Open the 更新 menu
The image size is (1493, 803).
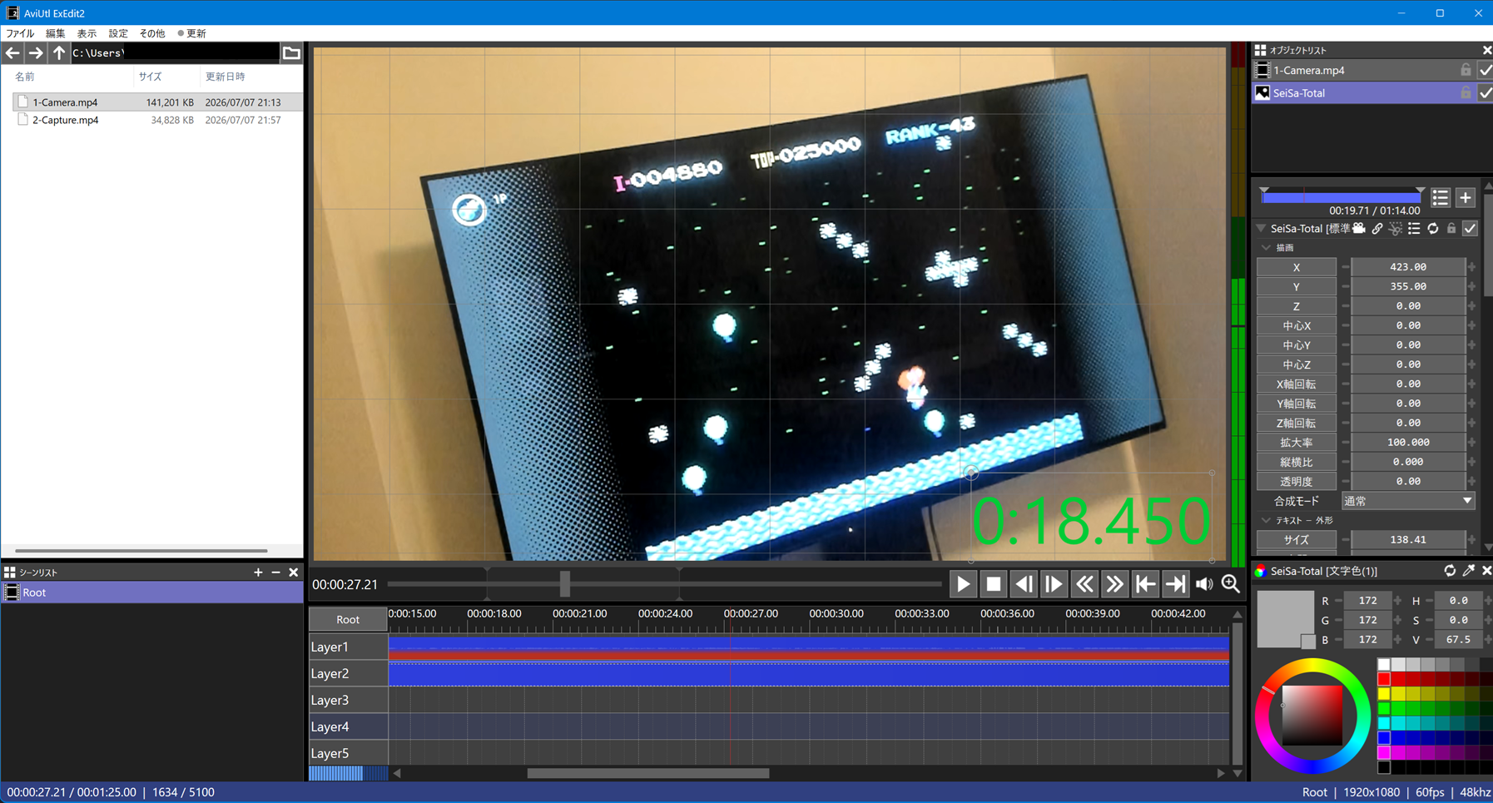[x=192, y=33]
